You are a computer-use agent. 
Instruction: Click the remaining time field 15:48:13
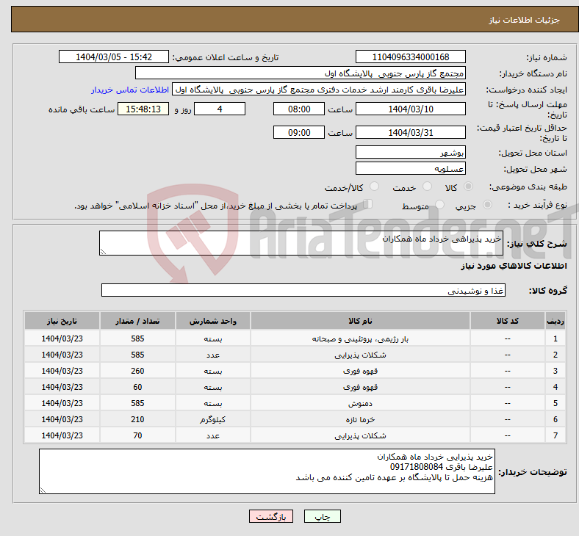[143, 109]
